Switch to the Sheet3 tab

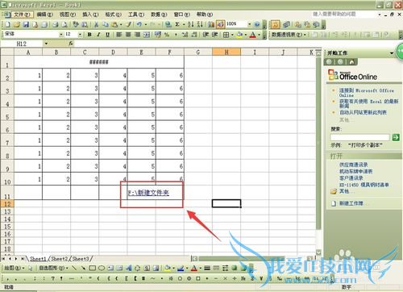81,259
